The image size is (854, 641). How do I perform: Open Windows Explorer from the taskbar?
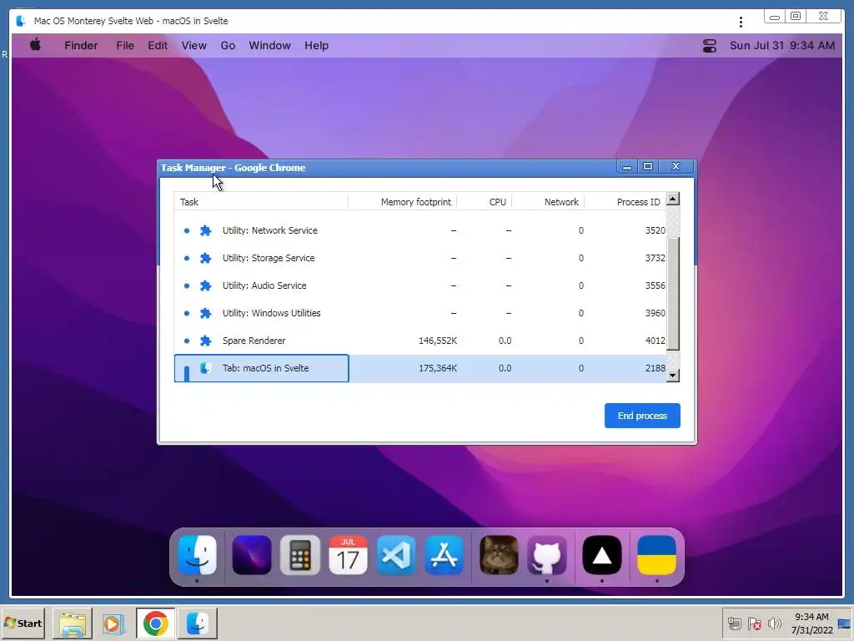point(73,623)
